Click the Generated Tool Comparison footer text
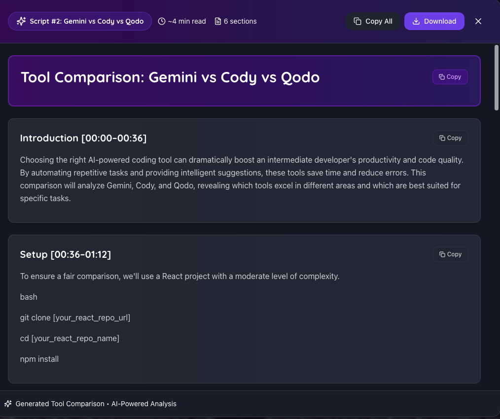 pyautogui.click(x=59, y=404)
